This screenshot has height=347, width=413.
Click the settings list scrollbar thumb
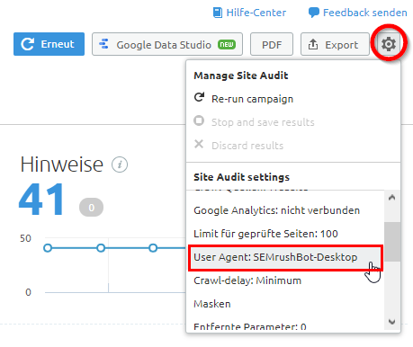point(392,242)
